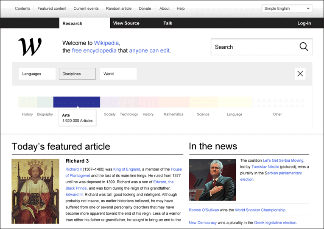Select the blue Arts bar segment
Viewport: 324px width, 229px height.
click(x=77, y=102)
